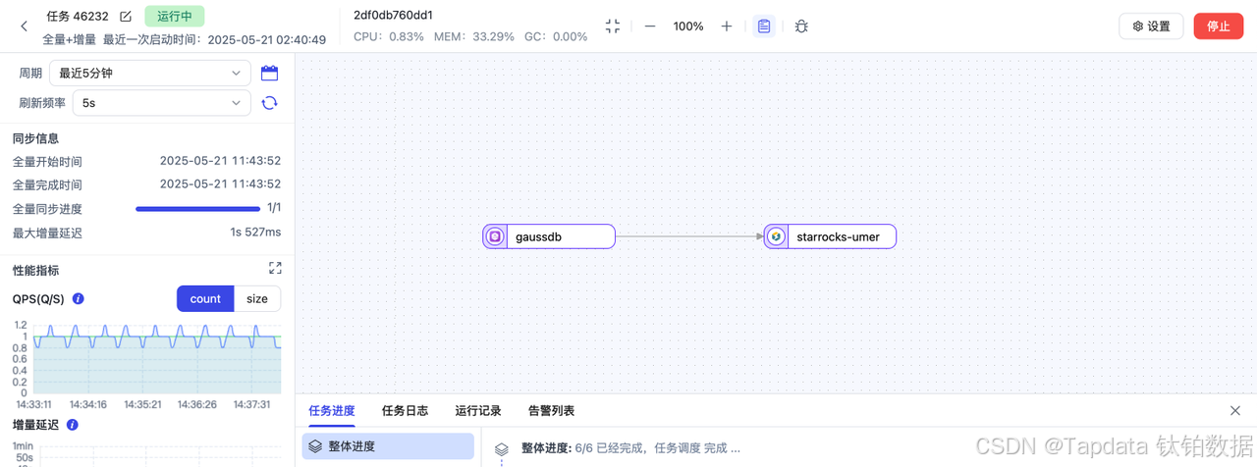Click the 100% zoom level
This screenshot has height=467, width=1257.
688,26
